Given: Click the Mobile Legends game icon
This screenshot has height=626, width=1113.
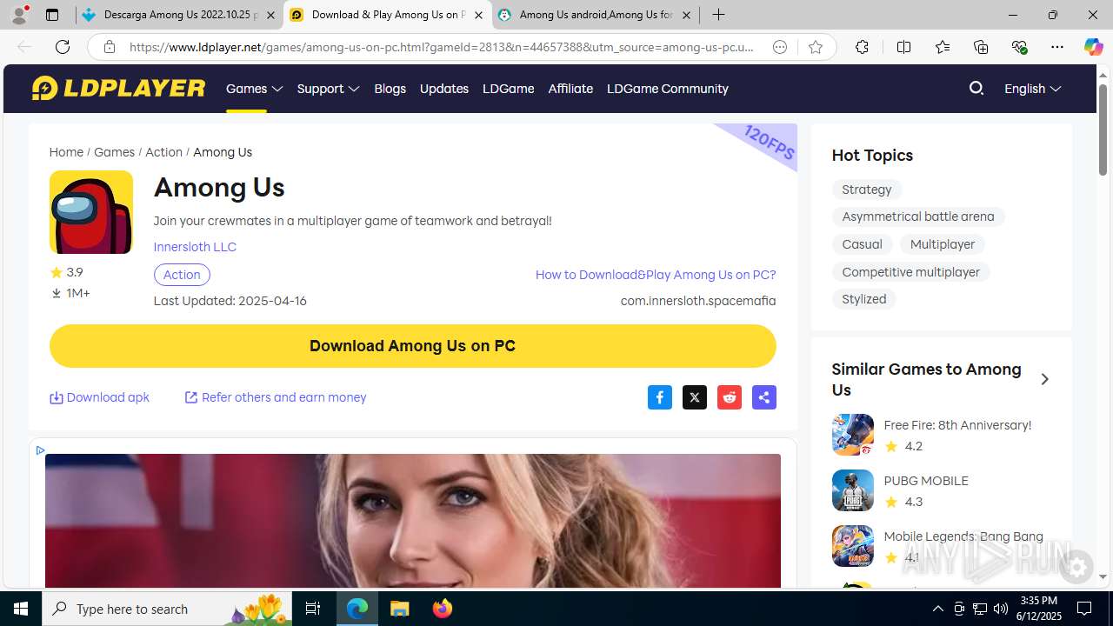Looking at the screenshot, I should pos(852,546).
